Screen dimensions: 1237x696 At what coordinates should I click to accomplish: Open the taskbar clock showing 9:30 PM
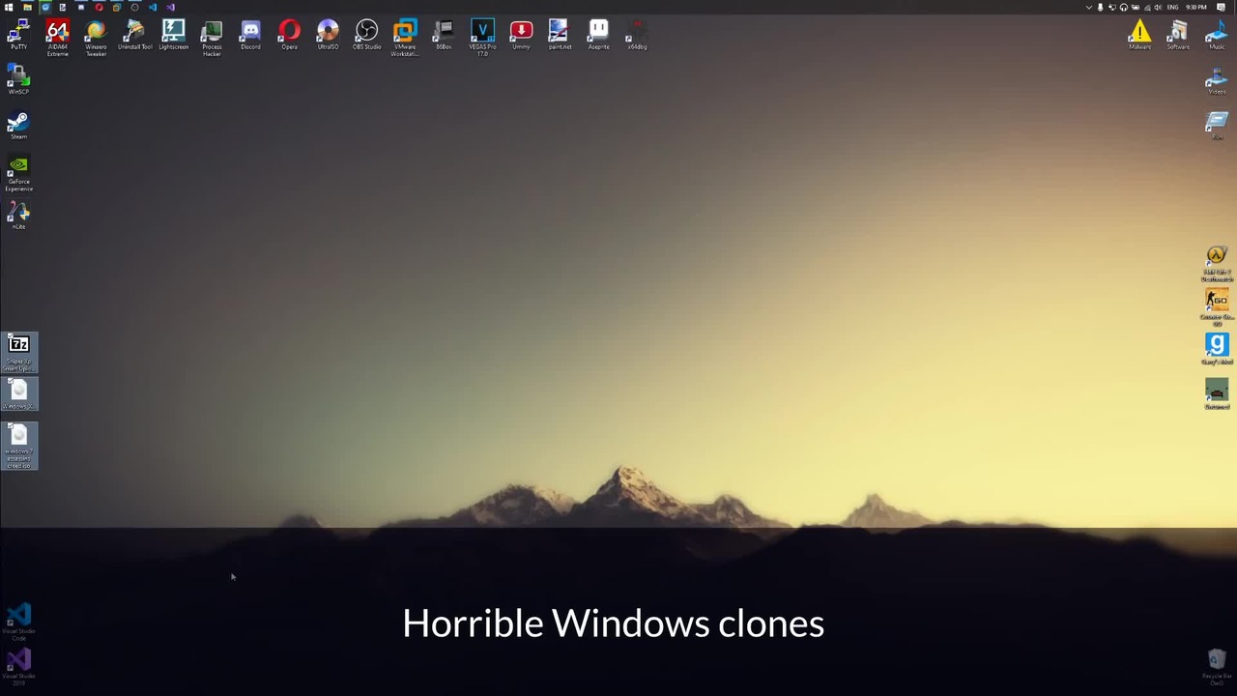pos(1196,7)
